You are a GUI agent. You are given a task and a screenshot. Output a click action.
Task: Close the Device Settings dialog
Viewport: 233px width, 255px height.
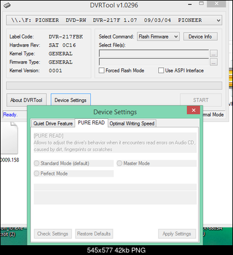tap(194, 110)
